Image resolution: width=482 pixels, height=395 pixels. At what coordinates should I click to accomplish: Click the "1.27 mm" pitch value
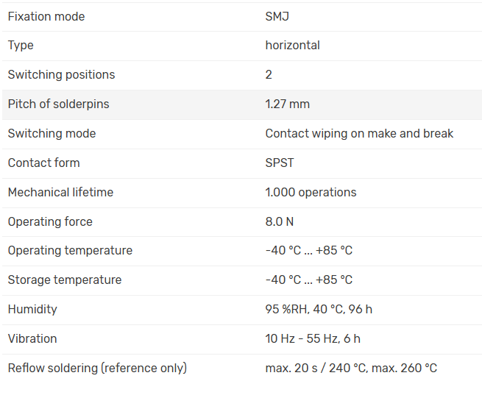(287, 104)
